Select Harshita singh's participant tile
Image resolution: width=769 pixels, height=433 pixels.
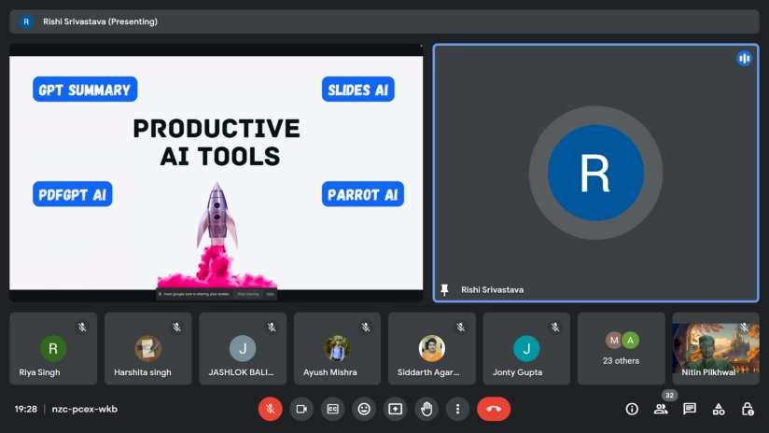pyautogui.click(x=147, y=349)
